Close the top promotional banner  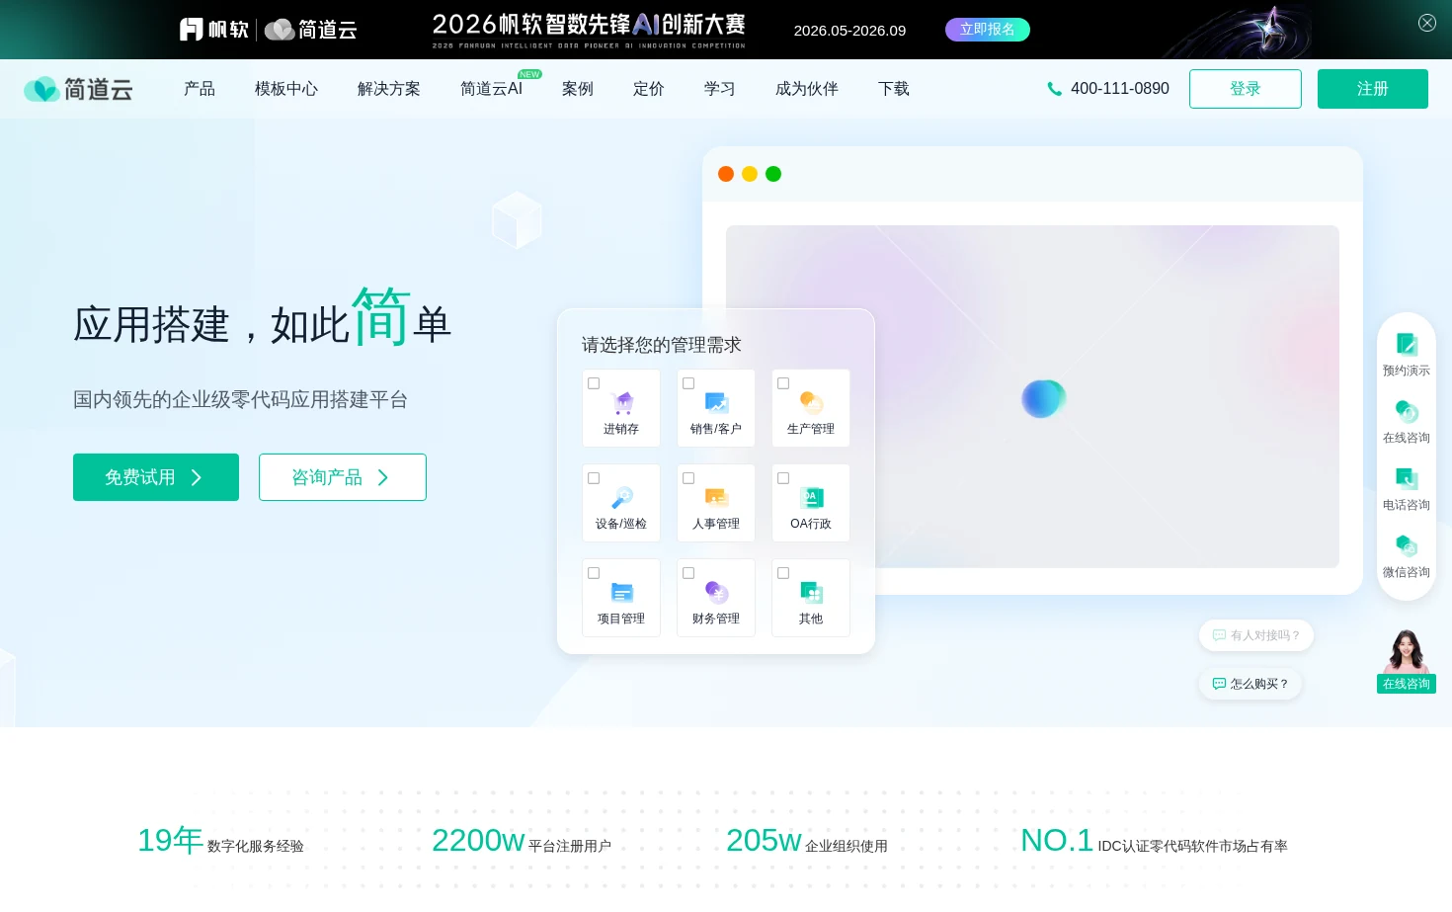coord(1427,23)
